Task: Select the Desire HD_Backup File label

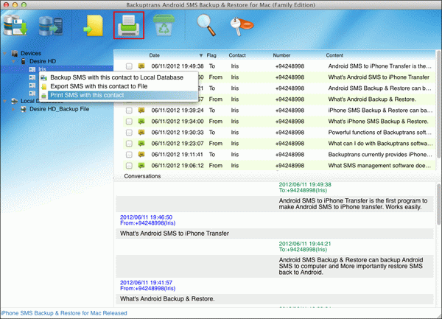Action: [60, 109]
